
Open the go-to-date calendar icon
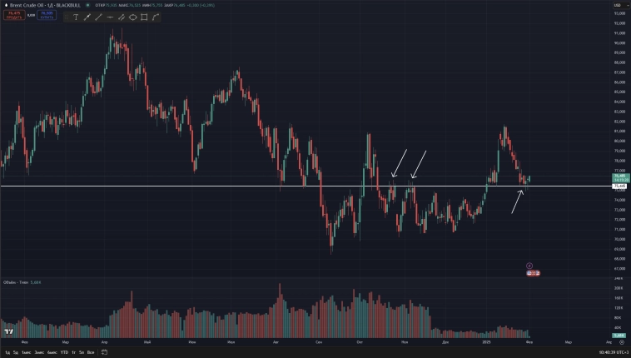[x=104, y=352]
